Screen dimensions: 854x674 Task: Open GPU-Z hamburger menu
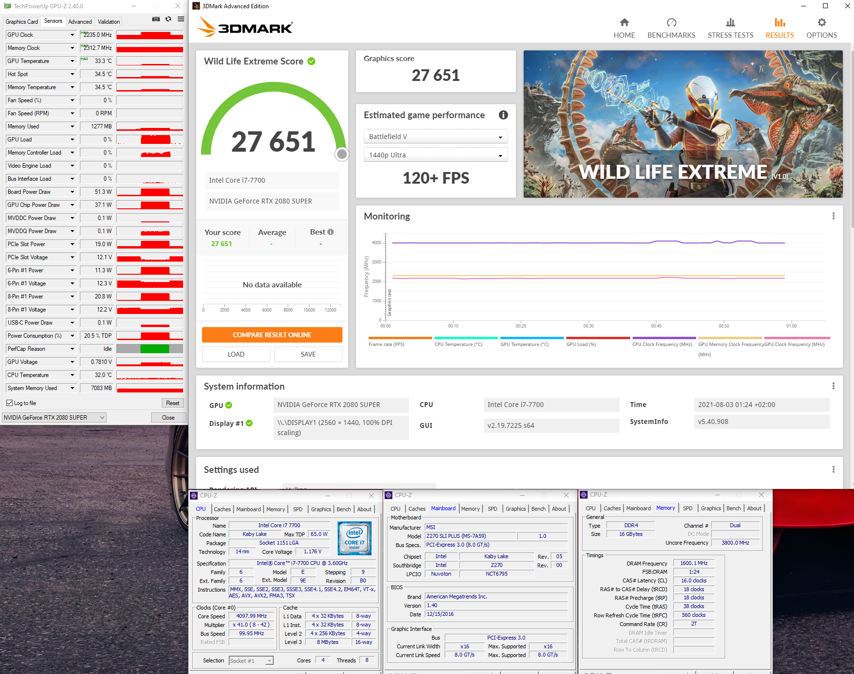point(181,19)
